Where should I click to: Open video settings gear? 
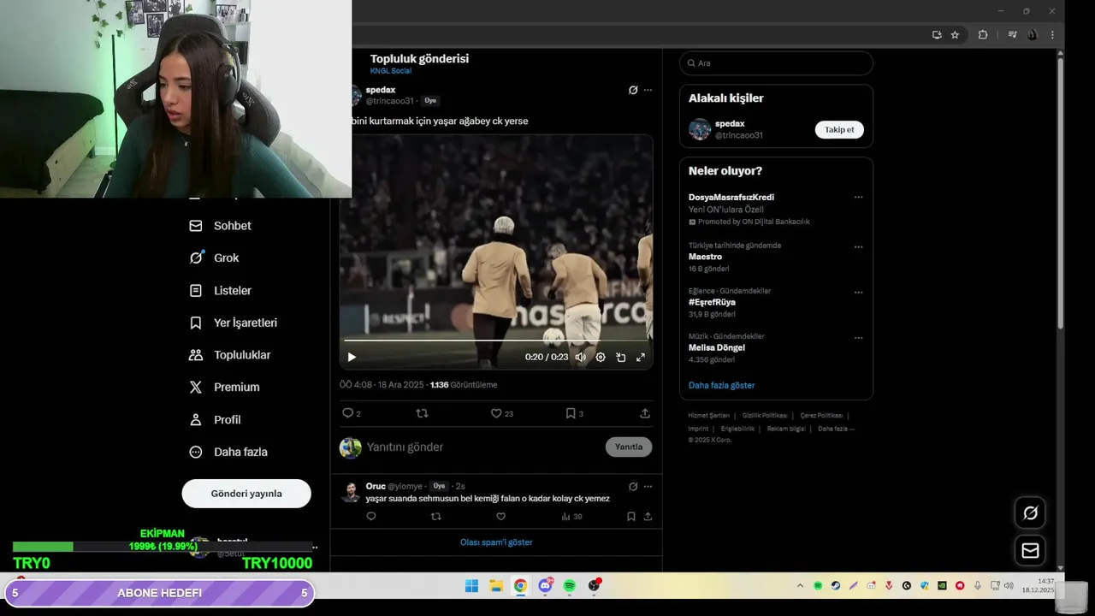(601, 357)
